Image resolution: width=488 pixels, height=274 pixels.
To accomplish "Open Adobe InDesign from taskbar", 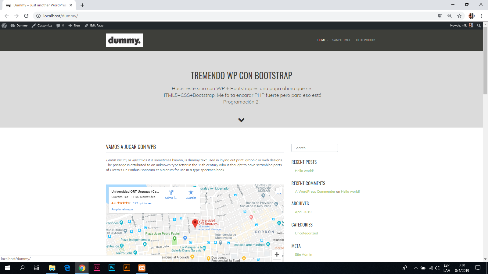I will point(97,268).
